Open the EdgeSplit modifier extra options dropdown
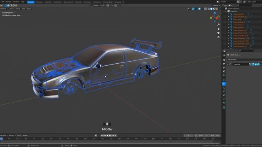Viewport: 262px width, 147px height. [x=261, y=65]
